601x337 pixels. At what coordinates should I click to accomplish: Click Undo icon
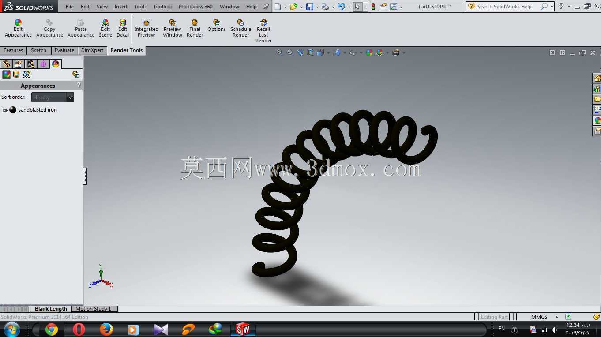pos(341,7)
